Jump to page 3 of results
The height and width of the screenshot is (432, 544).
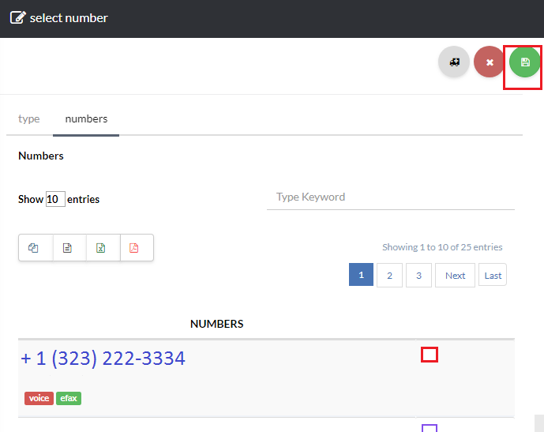pyautogui.click(x=418, y=276)
